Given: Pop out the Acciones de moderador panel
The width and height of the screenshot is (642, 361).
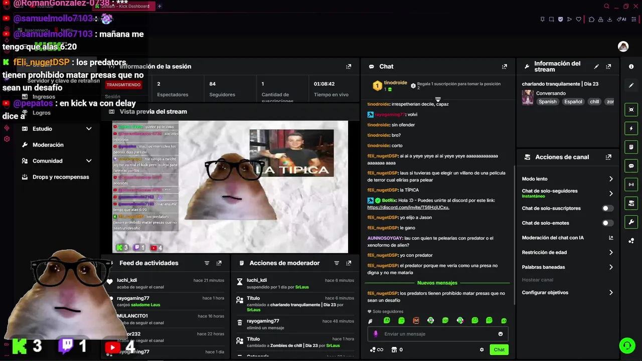Looking at the screenshot, I should (x=349, y=263).
